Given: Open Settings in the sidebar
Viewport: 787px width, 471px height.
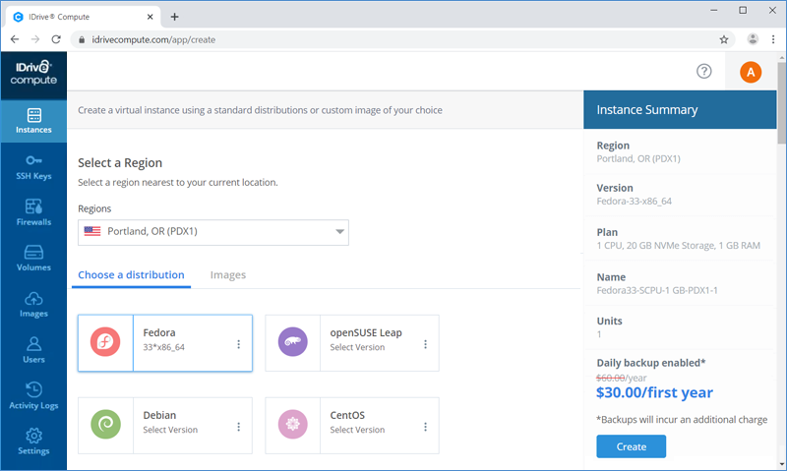Looking at the screenshot, I should tap(33, 442).
